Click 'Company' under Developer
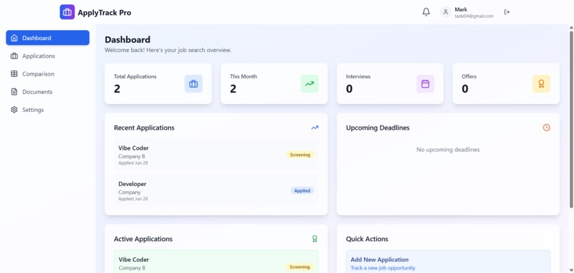This screenshot has height=273, width=574. pyautogui.click(x=130, y=192)
